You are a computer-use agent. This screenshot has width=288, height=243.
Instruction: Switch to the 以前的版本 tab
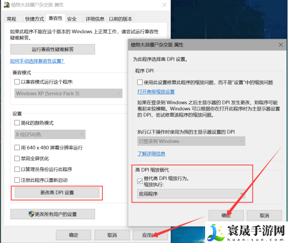click(121, 19)
